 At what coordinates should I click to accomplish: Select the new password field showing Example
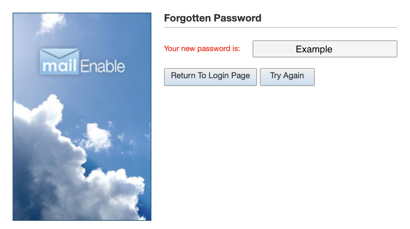pyautogui.click(x=325, y=49)
